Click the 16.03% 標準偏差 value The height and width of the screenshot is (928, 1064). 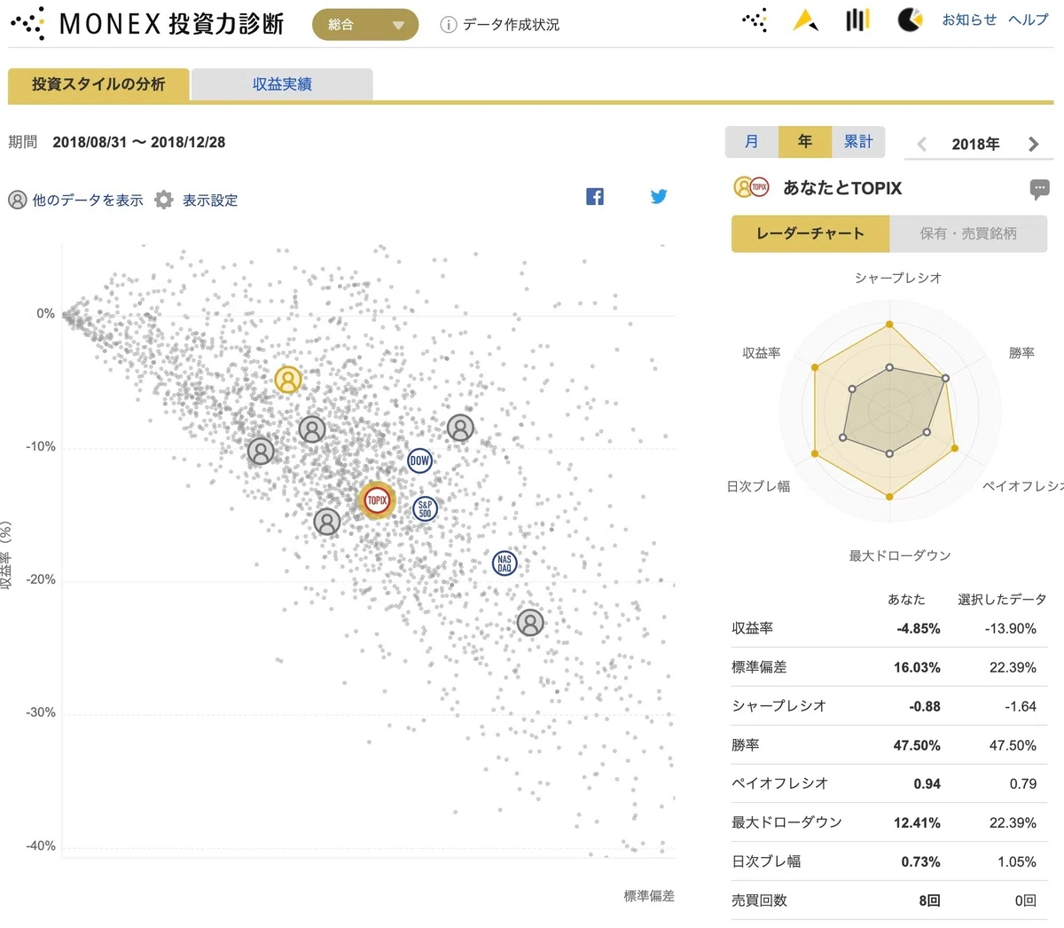click(917, 667)
